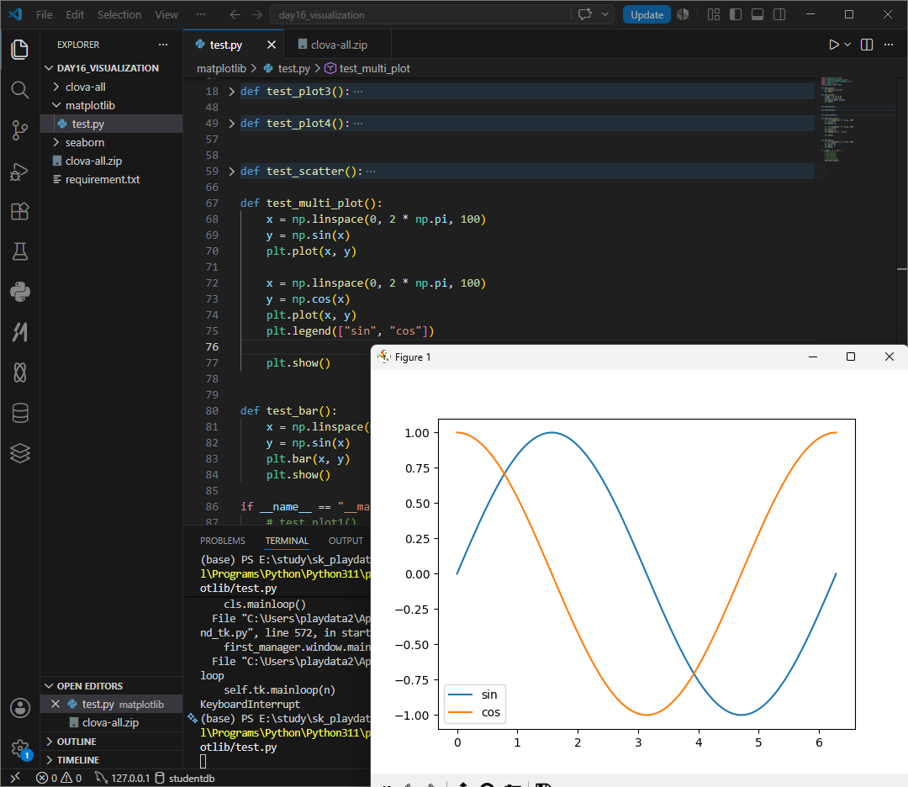Click the matplotlib breadcrumb
Viewport: 908px width, 787px height.
[221, 68]
